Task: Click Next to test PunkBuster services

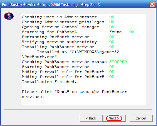Action: 114,118
